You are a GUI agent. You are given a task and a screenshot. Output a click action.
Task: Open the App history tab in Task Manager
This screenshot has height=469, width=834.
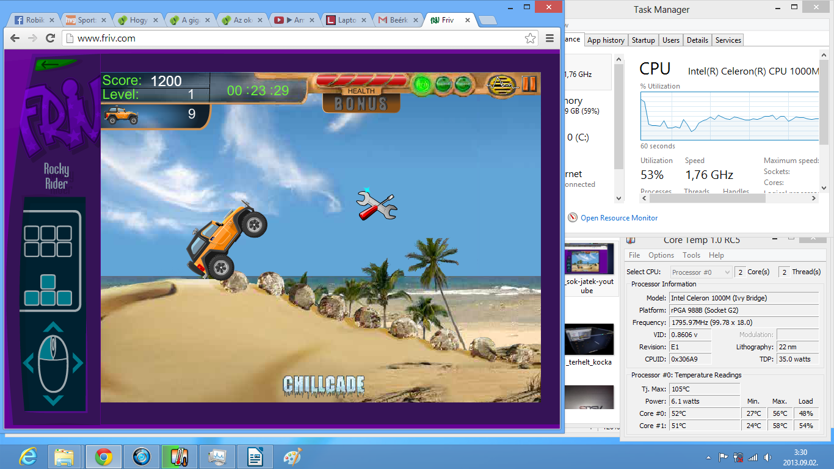606,40
